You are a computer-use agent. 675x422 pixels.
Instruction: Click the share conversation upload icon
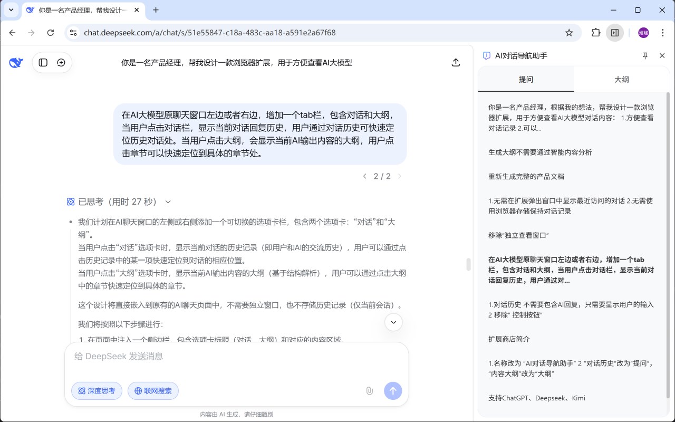(x=456, y=63)
